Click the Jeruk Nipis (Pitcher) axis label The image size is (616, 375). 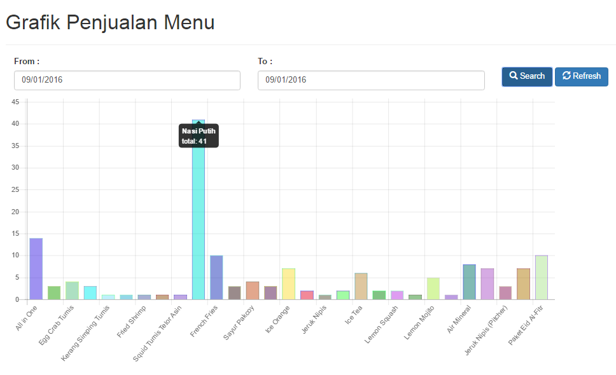[x=486, y=331]
